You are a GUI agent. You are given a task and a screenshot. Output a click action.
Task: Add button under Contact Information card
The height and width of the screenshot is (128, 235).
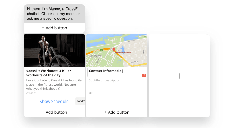pyautogui.click(x=117, y=112)
